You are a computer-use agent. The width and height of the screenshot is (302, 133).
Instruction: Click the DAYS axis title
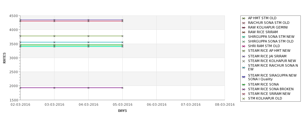pos(122,111)
